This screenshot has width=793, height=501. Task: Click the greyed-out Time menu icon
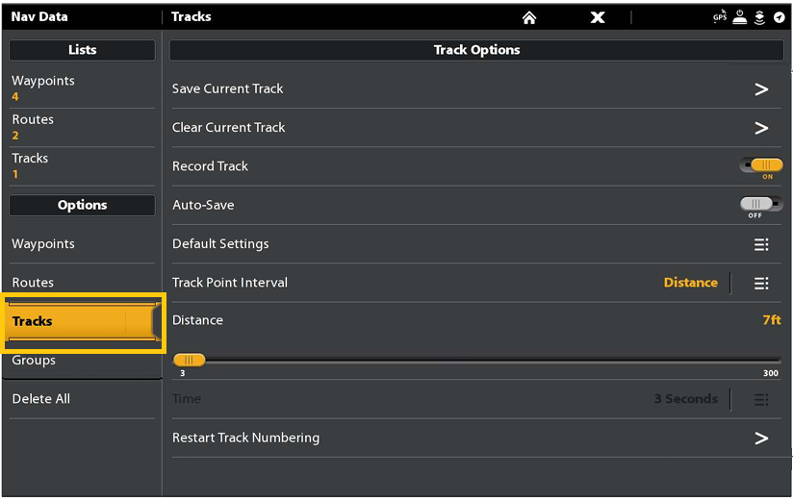point(761,399)
